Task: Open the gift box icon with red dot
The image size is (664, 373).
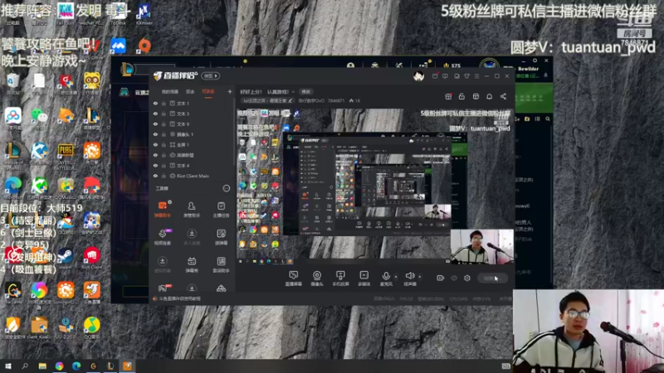Action: point(448,96)
